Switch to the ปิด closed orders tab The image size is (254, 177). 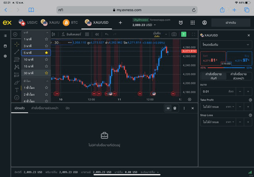(x=67, y=108)
